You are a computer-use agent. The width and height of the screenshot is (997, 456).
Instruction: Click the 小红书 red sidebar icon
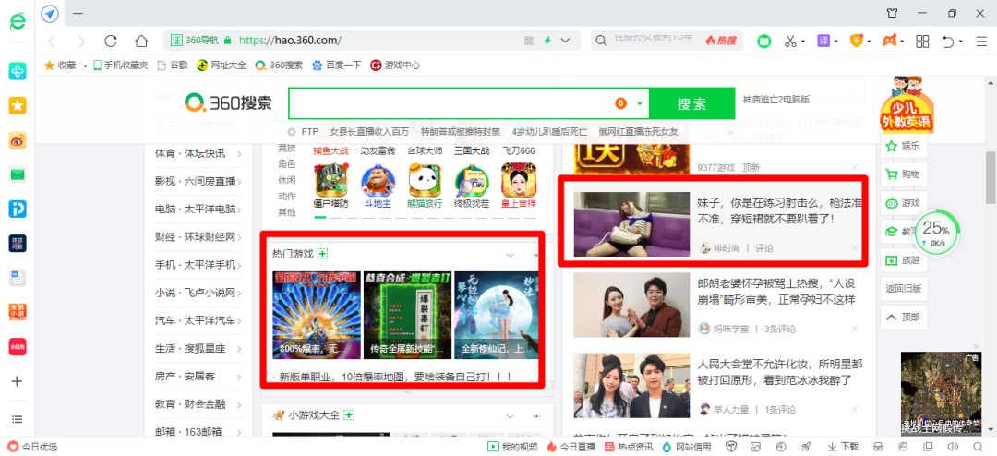18,346
